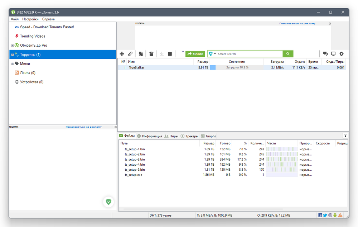Image resolution: width=358 pixels, height=227 pixels.
Task: Click the chat bubbles icon in the toolbar
Action: tap(325, 54)
